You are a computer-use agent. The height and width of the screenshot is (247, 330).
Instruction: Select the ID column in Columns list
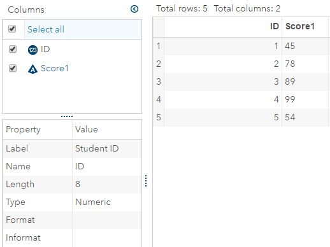[45, 49]
